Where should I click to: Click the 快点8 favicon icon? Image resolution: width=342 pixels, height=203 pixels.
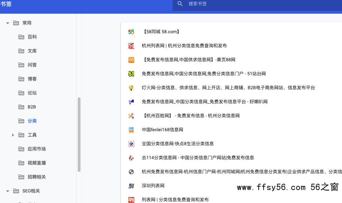[x=131, y=144]
